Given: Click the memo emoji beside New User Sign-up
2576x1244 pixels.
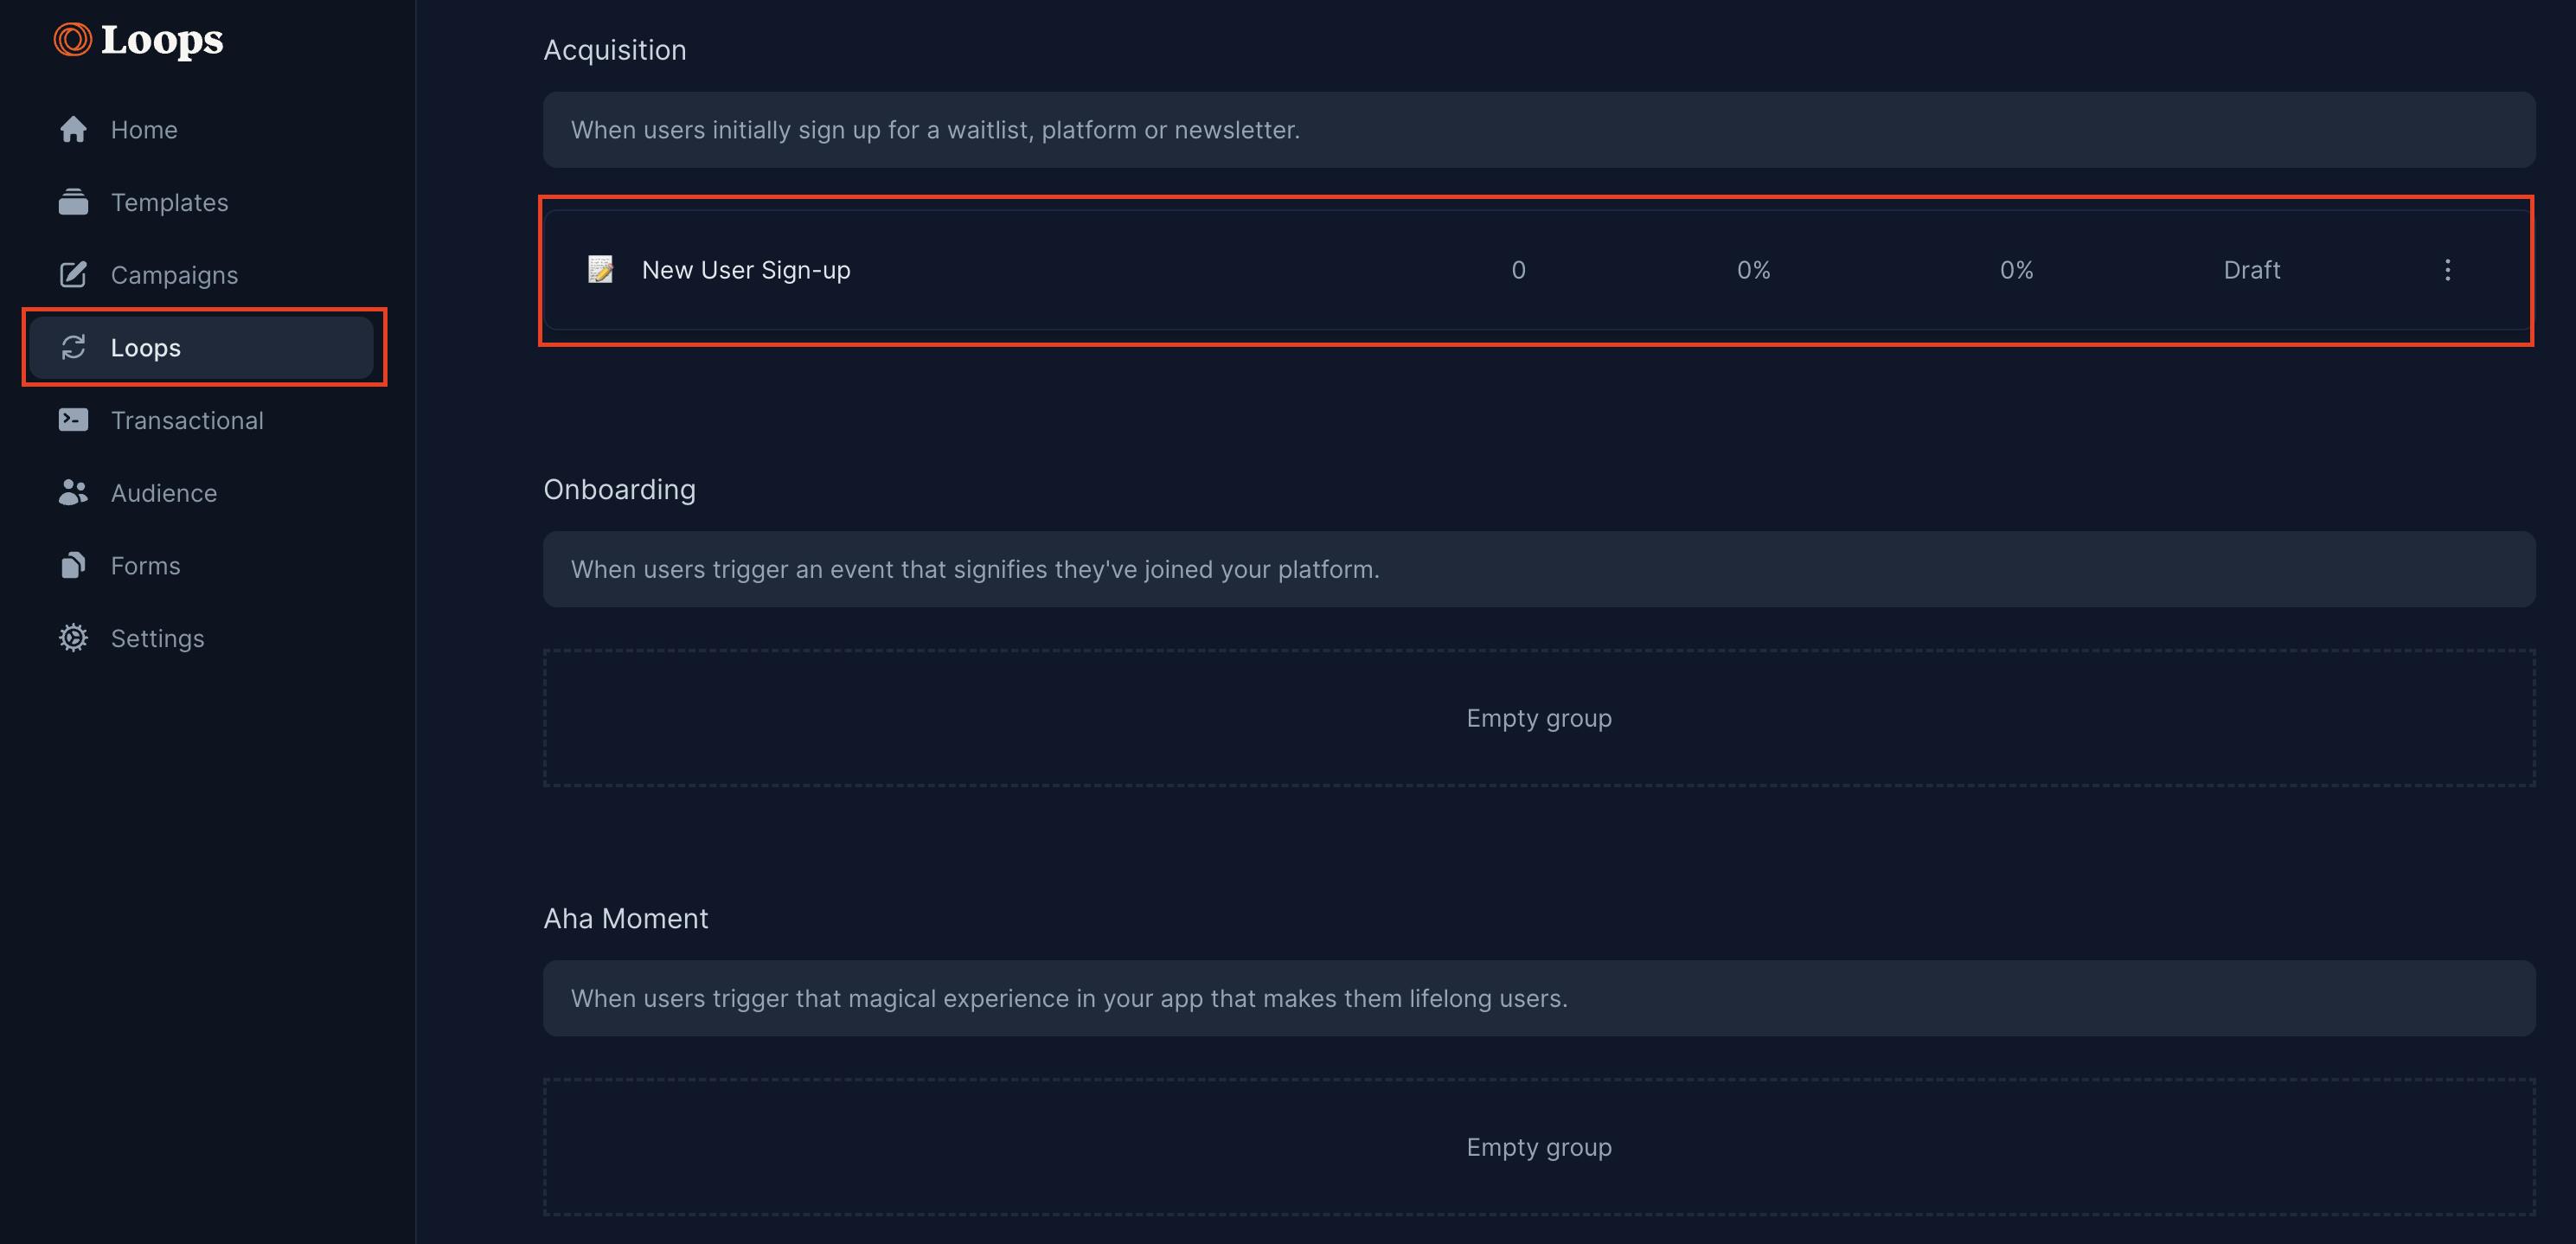Looking at the screenshot, I should click(600, 270).
